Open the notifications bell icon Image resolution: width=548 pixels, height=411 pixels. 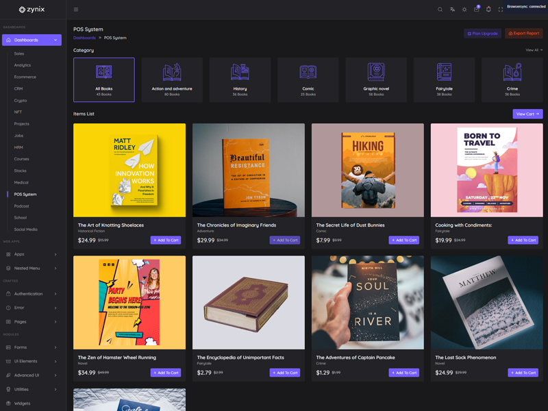pyautogui.click(x=488, y=10)
